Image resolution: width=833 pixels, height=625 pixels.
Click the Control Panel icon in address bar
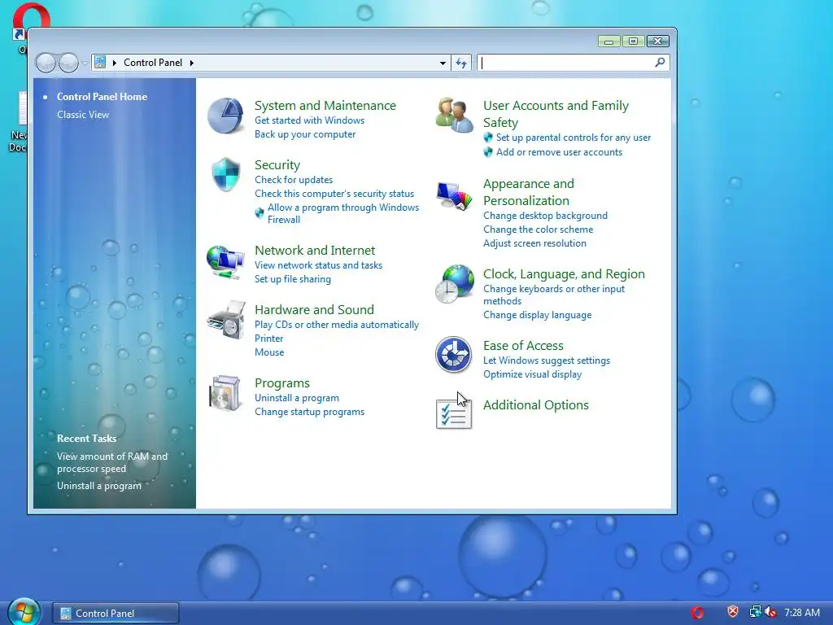point(100,62)
